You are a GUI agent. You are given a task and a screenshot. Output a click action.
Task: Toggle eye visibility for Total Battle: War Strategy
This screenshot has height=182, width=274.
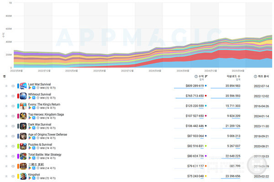click(13, 156)
